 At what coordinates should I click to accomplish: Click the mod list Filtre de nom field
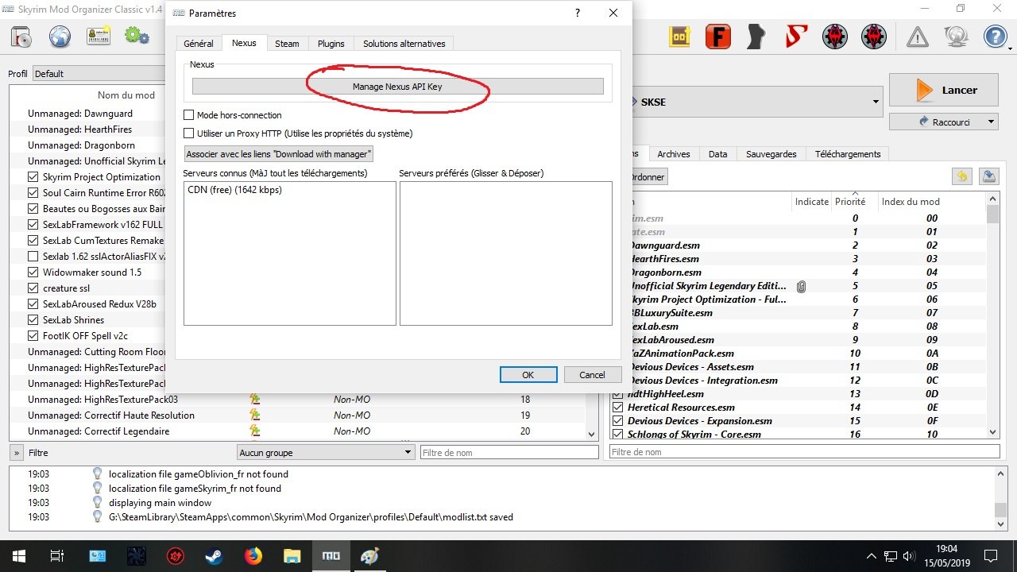[x=509, y=453]
